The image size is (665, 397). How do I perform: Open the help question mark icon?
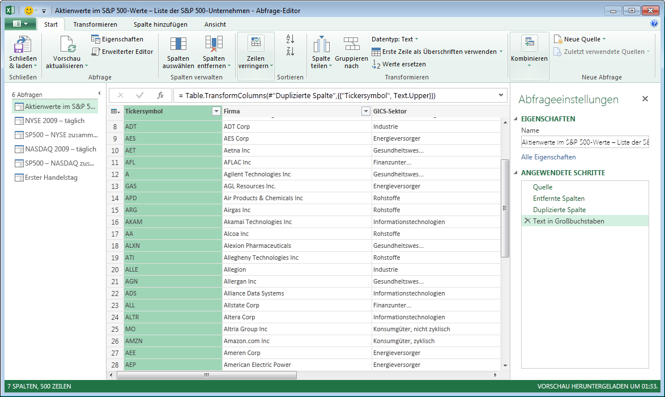pyautogui.click(x=654, y=24)
